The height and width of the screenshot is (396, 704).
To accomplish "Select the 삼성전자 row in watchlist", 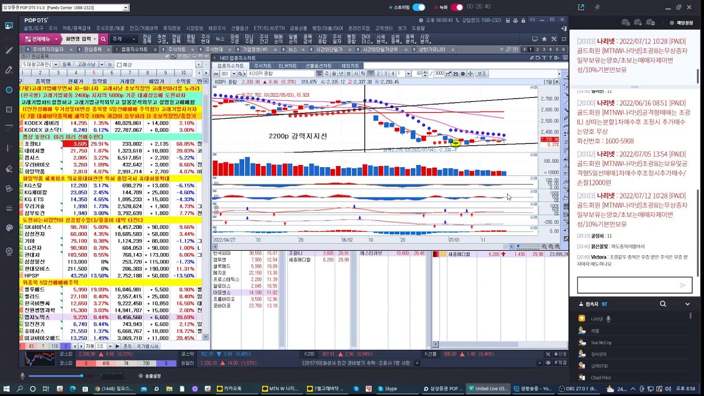I will [111, 234].
